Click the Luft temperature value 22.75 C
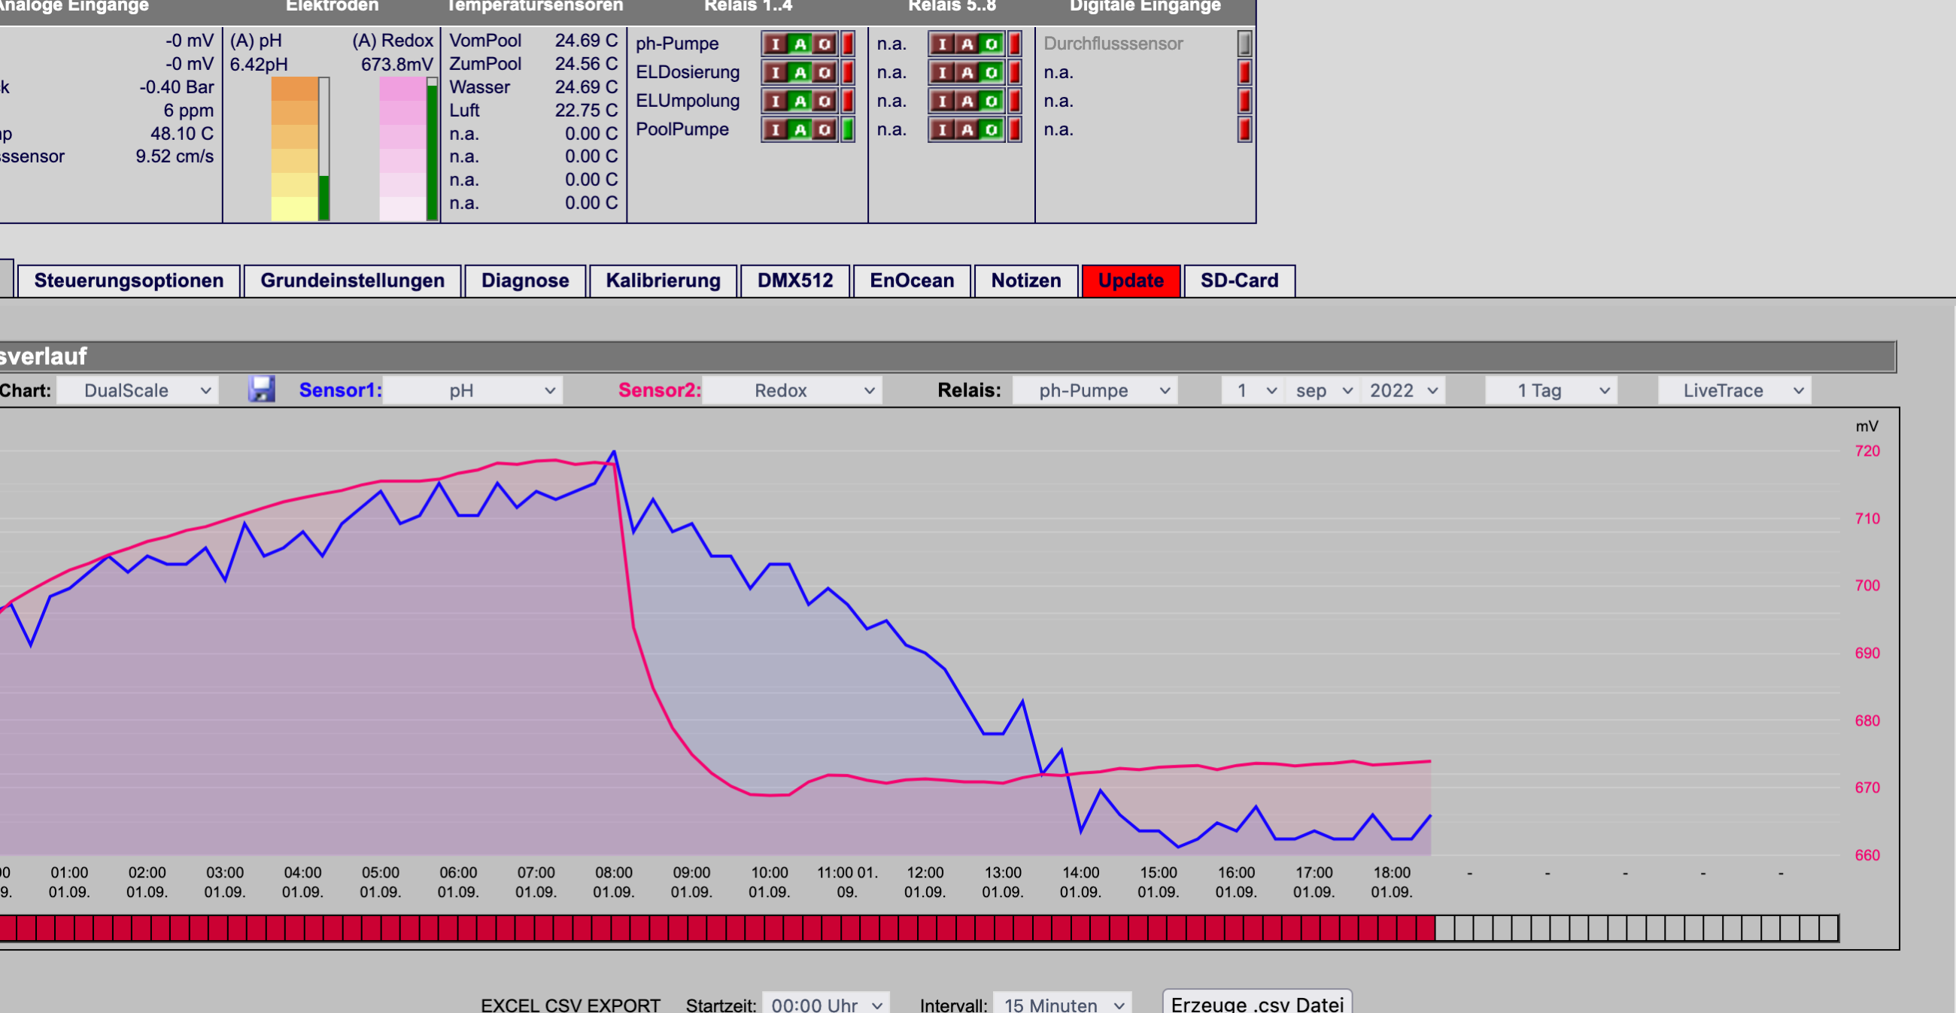 (586, 110)
